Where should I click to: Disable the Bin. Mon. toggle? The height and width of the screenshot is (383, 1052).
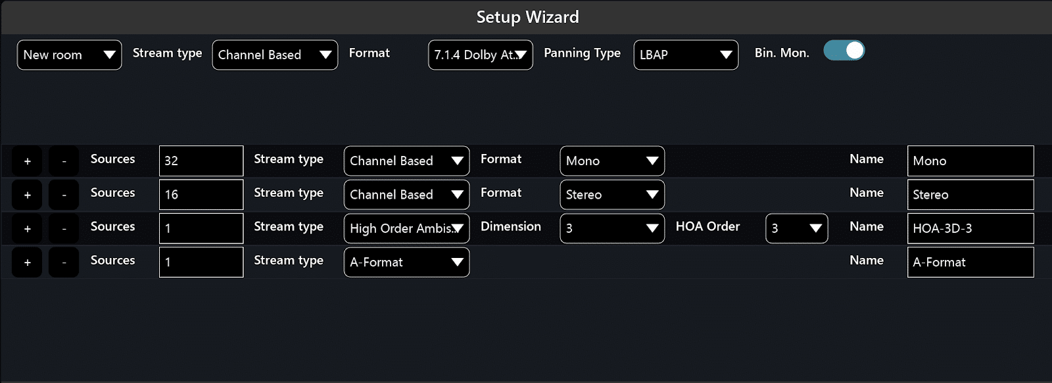point(844,50)
